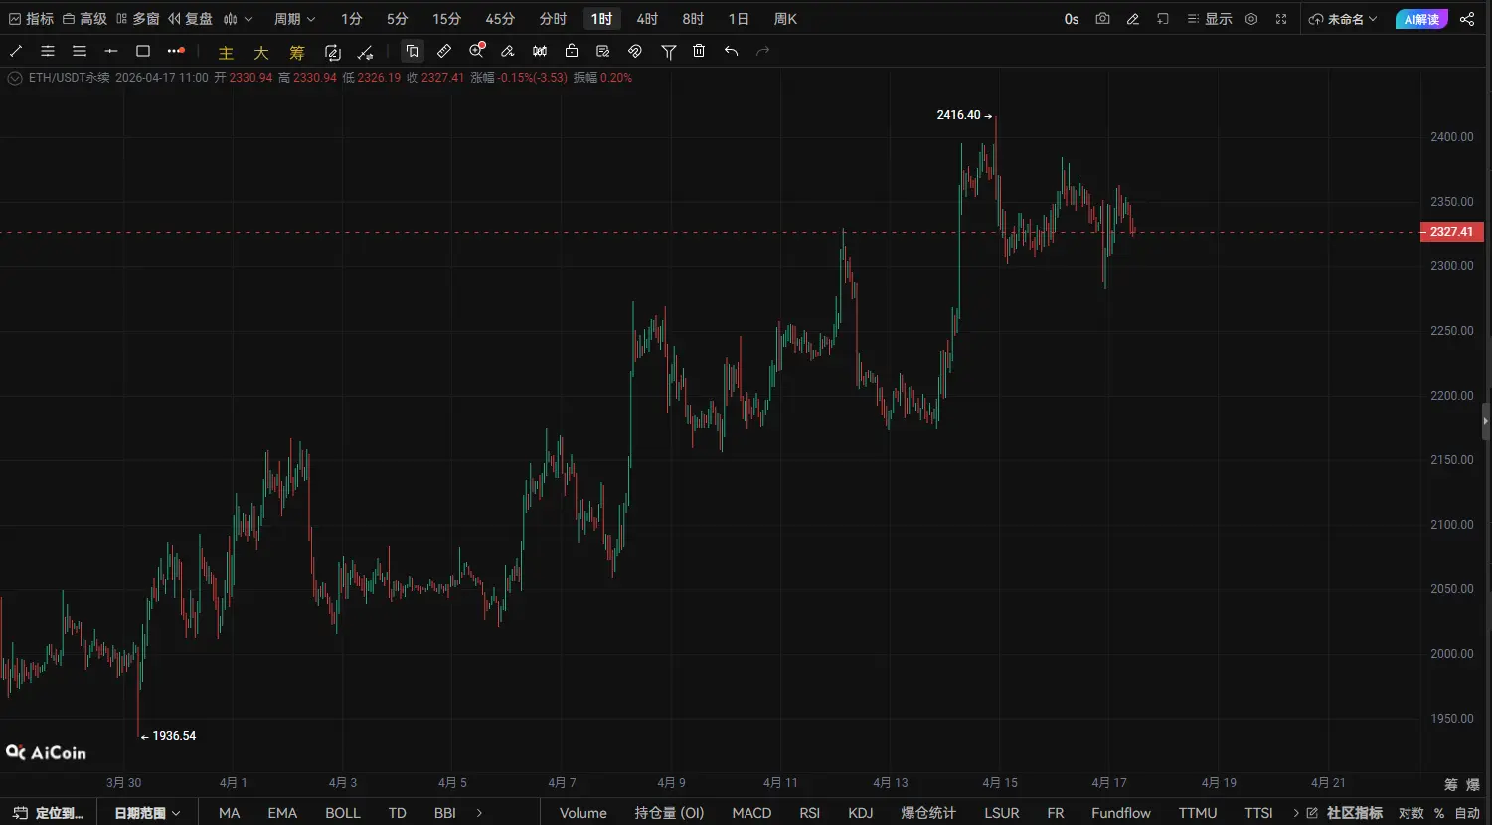
Task: Click the gold 筹 chip distribution icon
Action: (297, 53)
